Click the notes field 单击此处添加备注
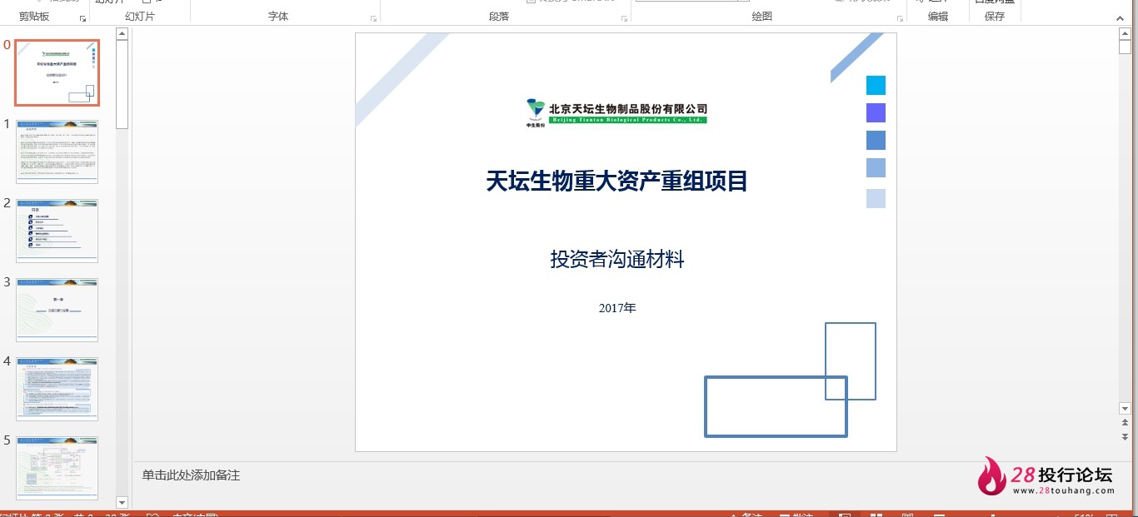 pos(191,475)
